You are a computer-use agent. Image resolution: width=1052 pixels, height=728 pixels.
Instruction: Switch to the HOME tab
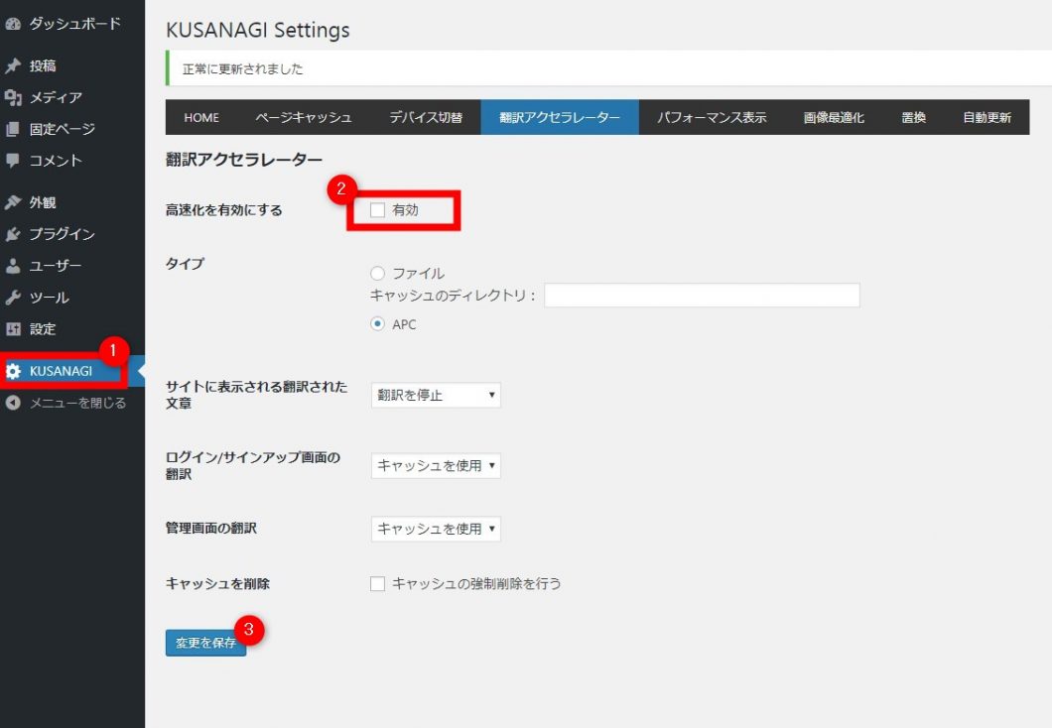pos(201,117)
